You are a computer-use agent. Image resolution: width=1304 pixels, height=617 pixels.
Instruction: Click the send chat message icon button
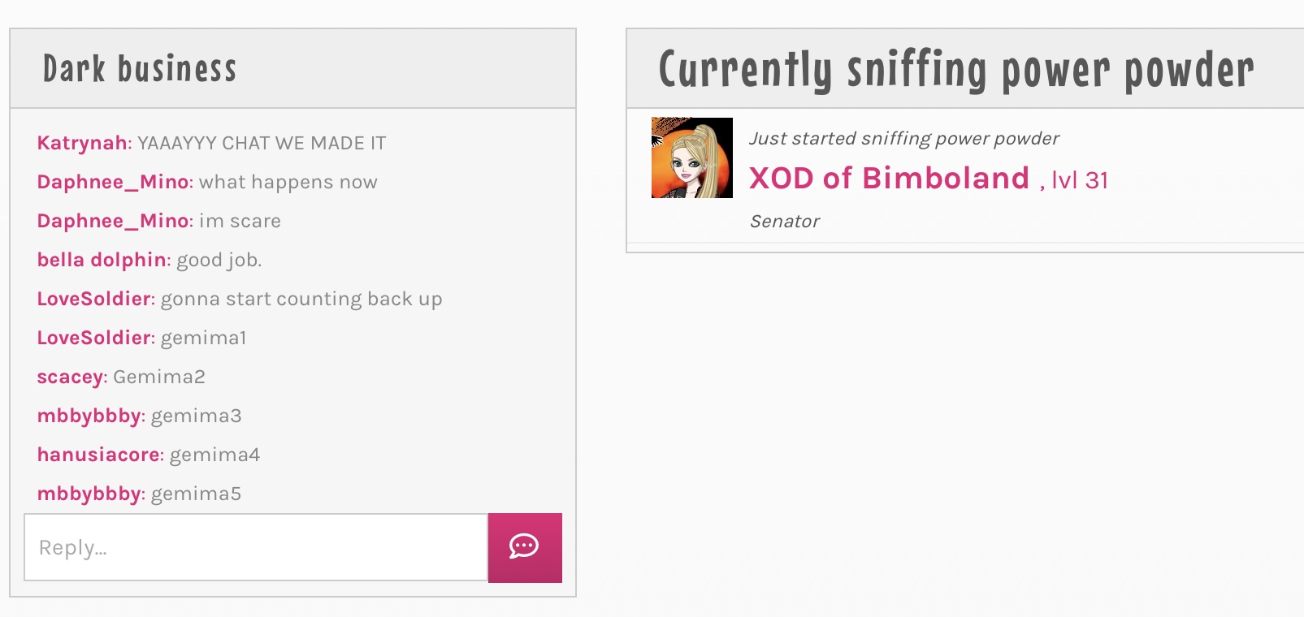coord(525,547)
